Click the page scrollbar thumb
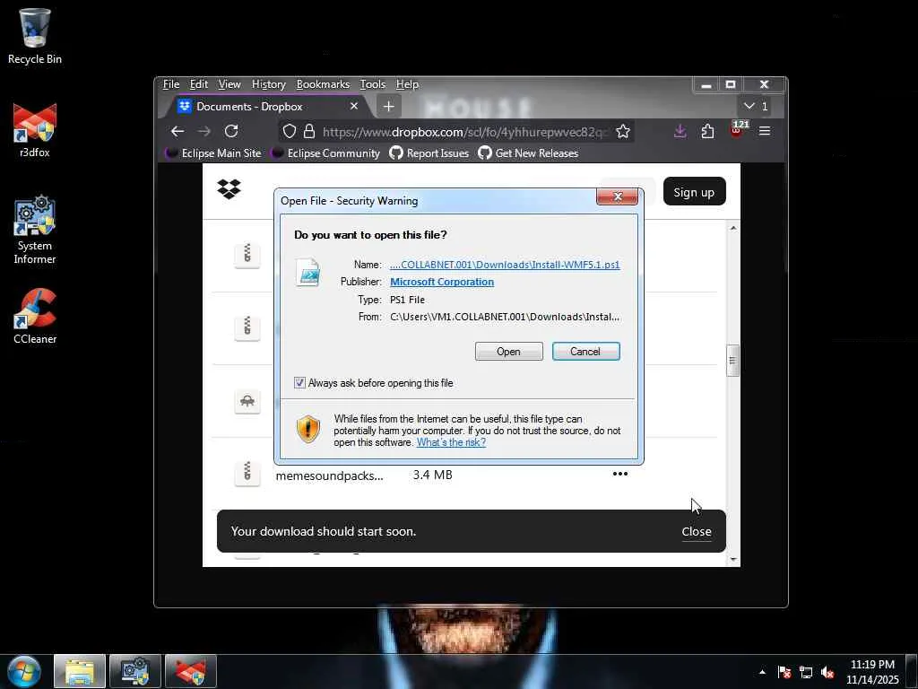Image resolution: width=918 pixels, height=689 pixels. click(733, 361)
